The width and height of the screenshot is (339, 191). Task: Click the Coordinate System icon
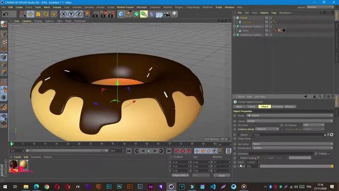coord(87,14)
